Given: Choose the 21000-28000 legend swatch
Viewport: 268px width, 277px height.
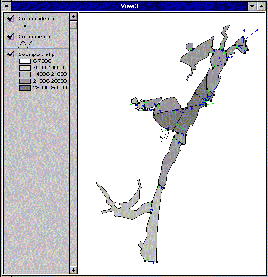Looking at the screenshot, I should [25, 81].
